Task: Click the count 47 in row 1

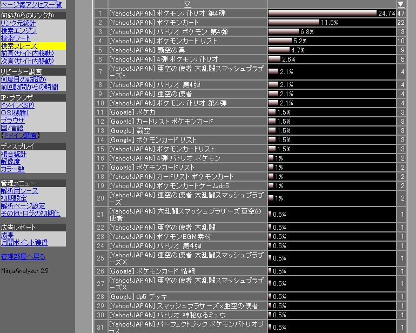Action: coord(401,14)
